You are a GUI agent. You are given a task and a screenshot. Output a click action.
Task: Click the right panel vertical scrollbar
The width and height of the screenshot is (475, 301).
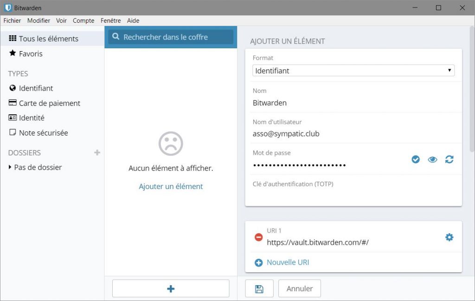tap(472, 93)
